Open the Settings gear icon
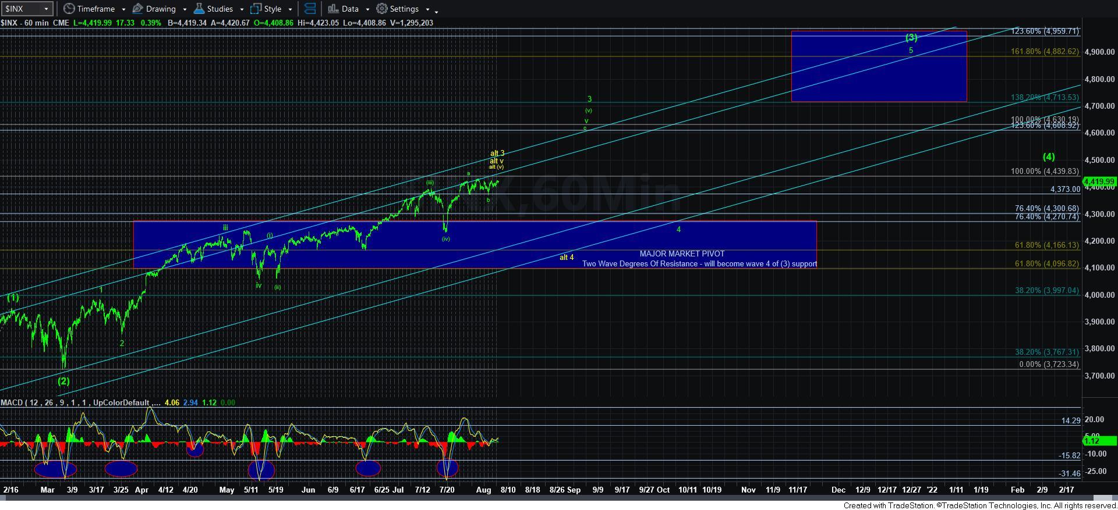This screenshot has height=510, width=1118. [381, 9]
